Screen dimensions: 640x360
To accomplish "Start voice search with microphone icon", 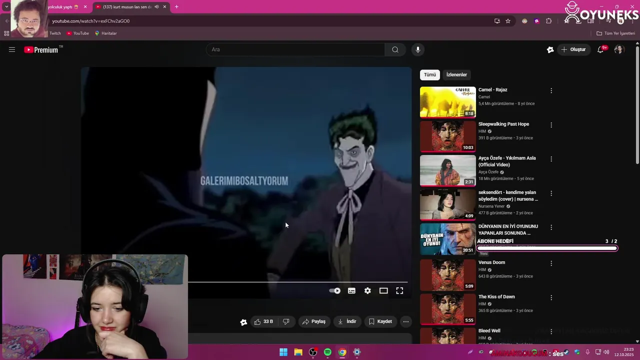I will coord(418,49).
